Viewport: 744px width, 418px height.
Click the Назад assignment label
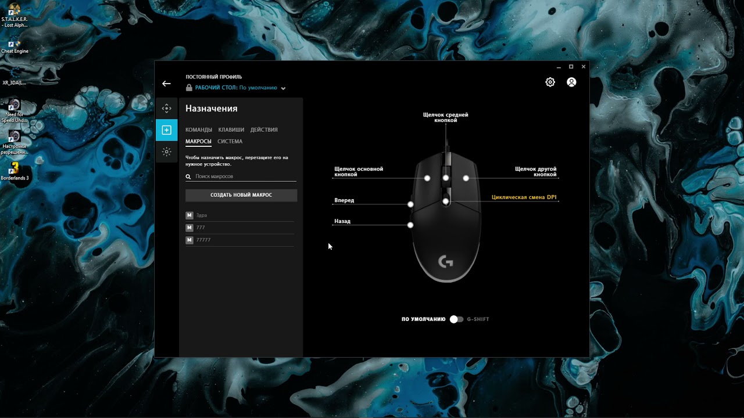click(342, 221)
